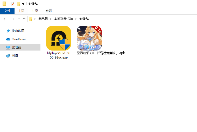Image resolution: width=197 pixels, height=132 pixels.
Task: Open the 查看 ribbon tab
Action: pyautogui.click(x=49, y=11)
